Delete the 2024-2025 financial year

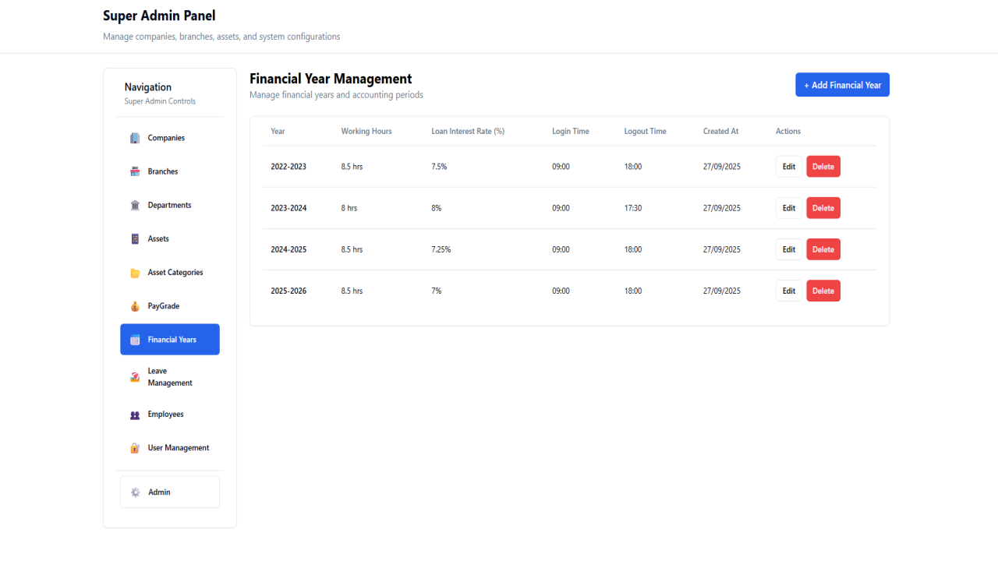pyautogui.click(x=823, y=249)
